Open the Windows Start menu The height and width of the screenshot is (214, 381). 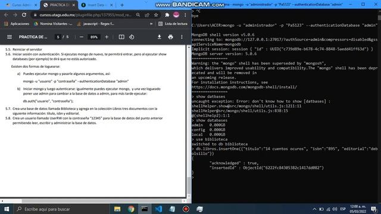tap(7, 209)
